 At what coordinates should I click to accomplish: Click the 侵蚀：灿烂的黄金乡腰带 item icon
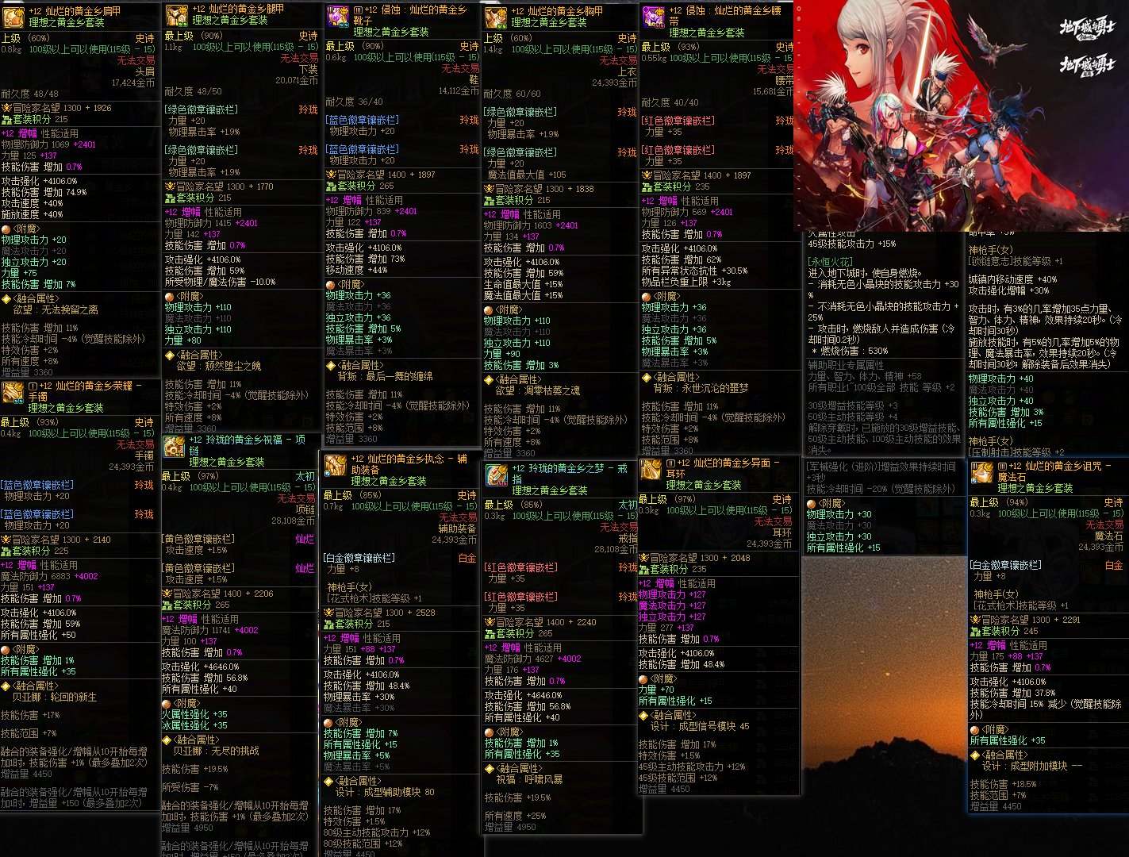[653, 15]
